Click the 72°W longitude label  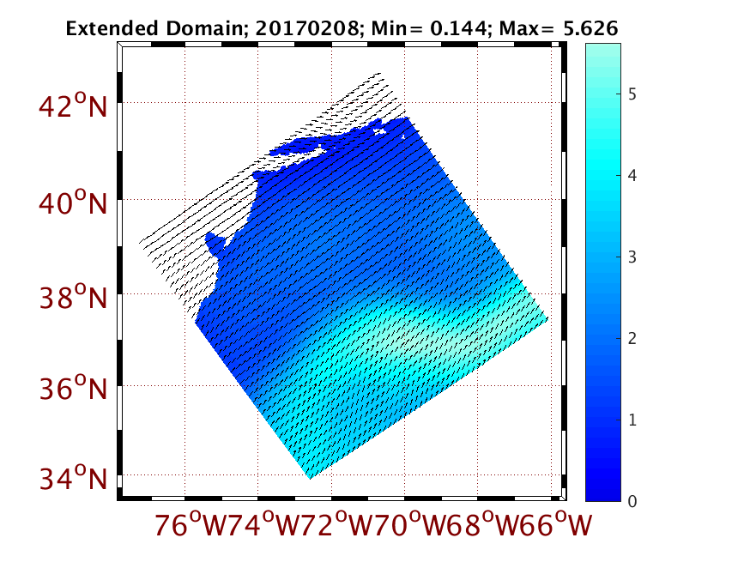(x=336, y=525)
